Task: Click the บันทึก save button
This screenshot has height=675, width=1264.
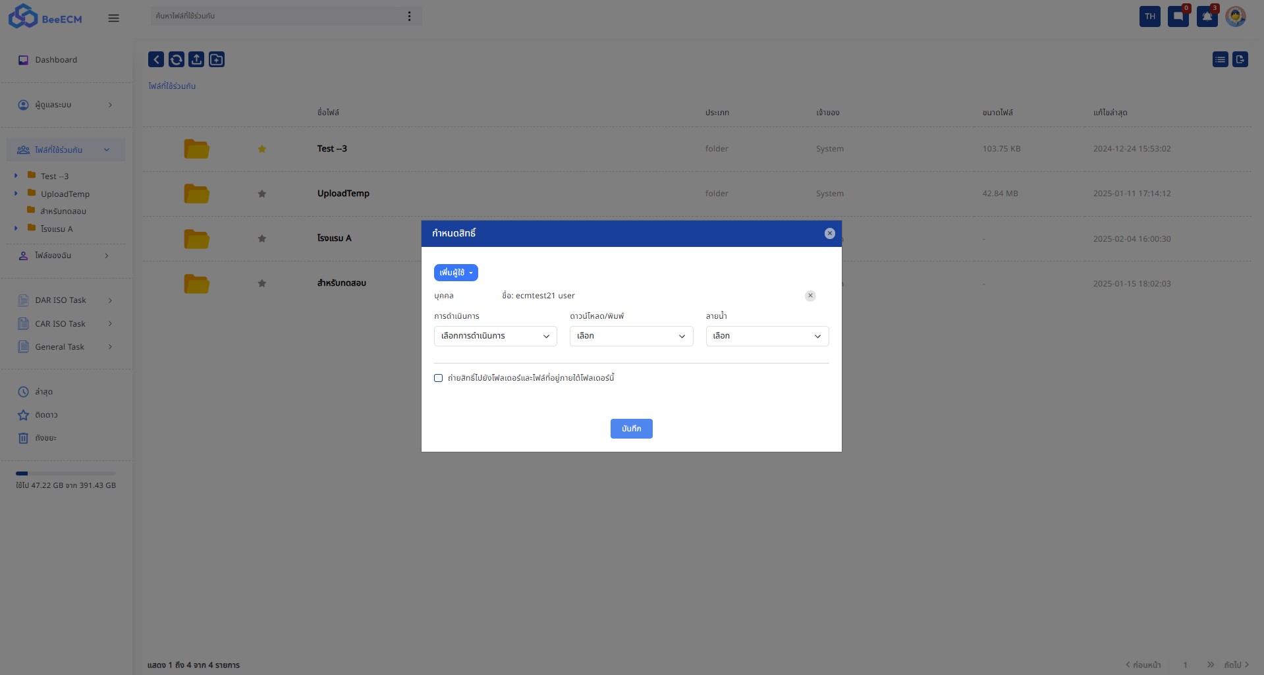Action: click(x=631, y=429)
